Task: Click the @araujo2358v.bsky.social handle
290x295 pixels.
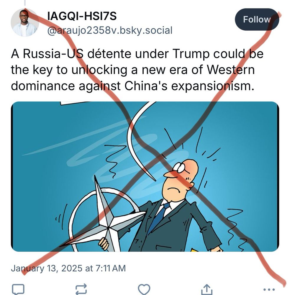Action: (110, 30)
